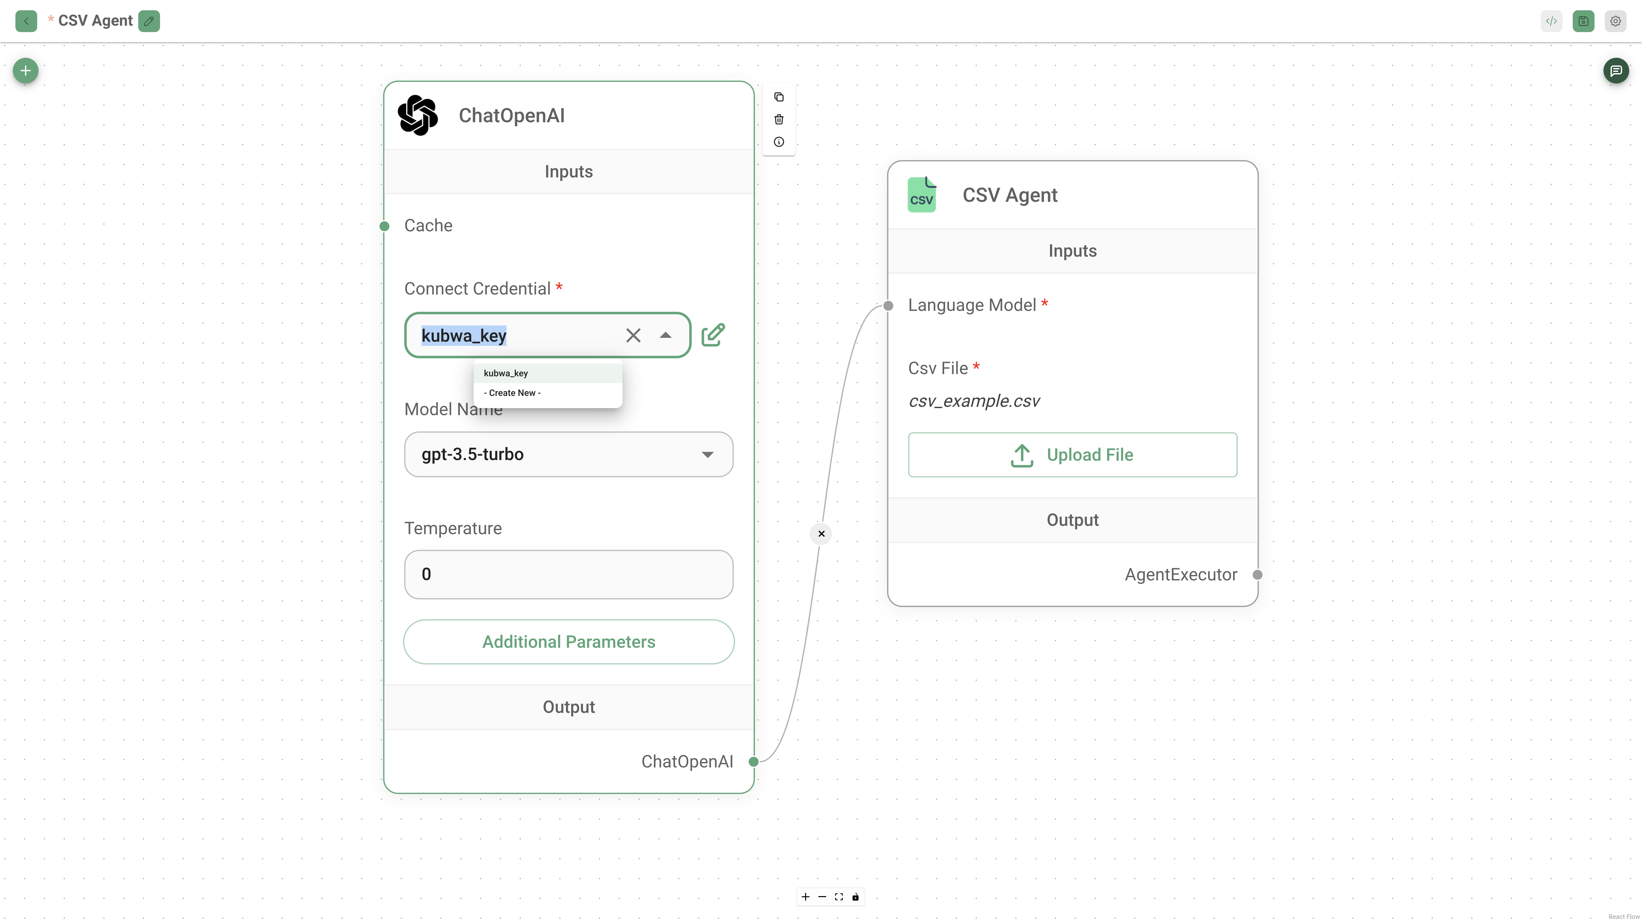Viewport: 1642px width, 924px height.
Task: Open Additional Parameters
Action: pyautogui.click(x=569, y=642)
